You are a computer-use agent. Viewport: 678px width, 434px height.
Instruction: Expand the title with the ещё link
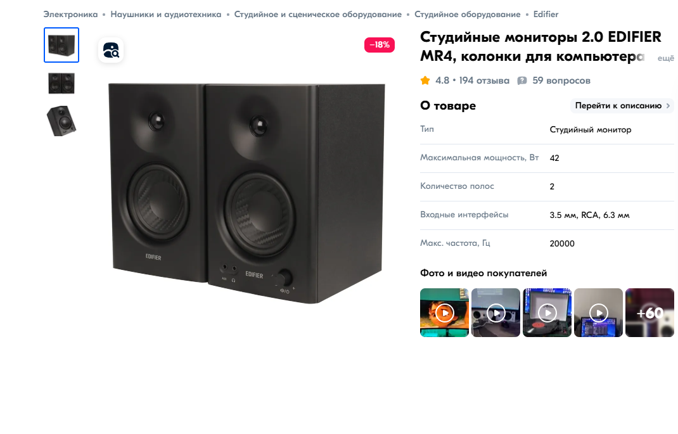[x=665, y=58]
